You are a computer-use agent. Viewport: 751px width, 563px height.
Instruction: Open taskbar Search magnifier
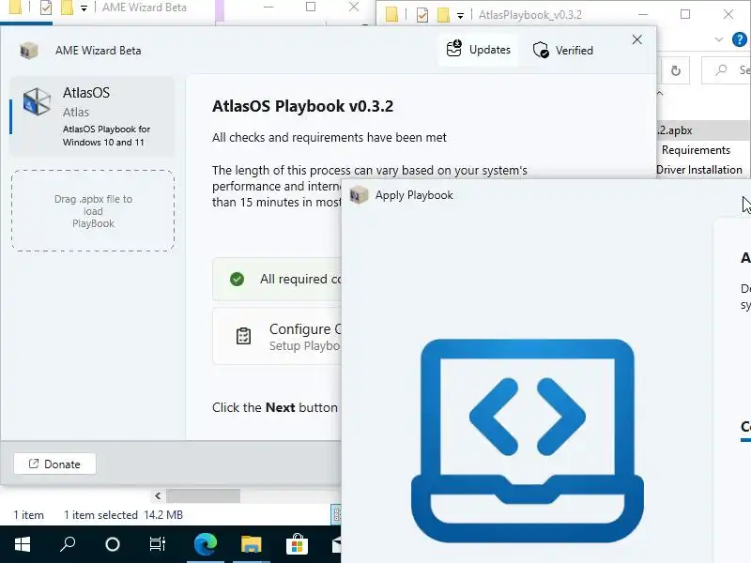click(x=67, y=544)
